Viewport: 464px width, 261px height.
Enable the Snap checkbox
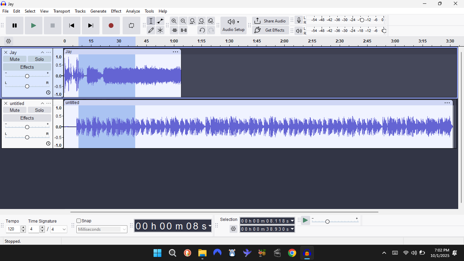pyautogui.click(x=79, y=221)
